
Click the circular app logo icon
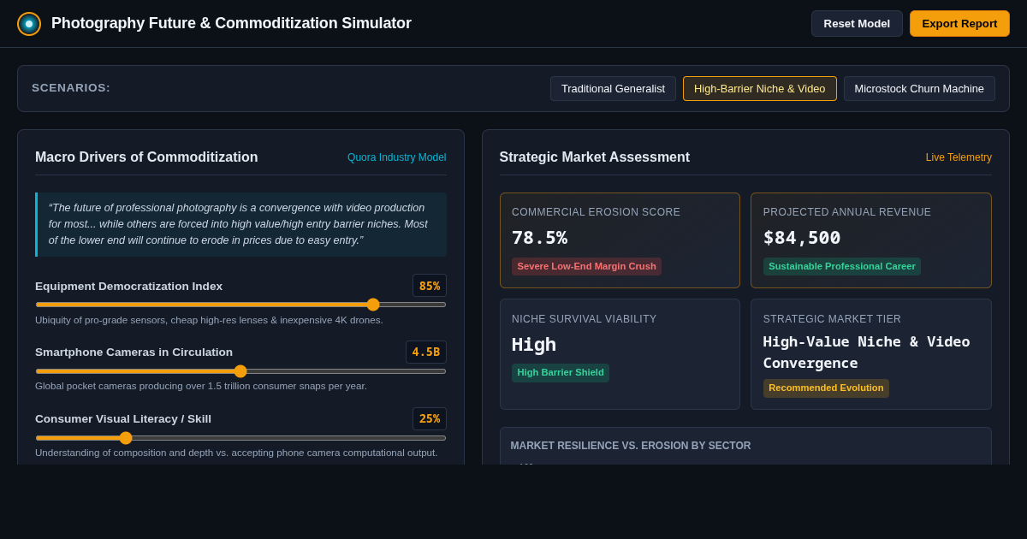tap(29, 24)
